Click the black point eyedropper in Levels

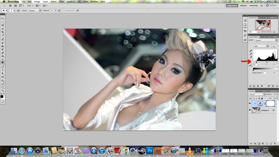251,51
